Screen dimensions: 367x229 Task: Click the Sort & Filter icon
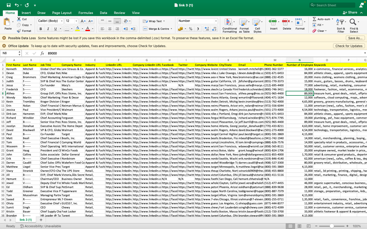[340, 22]
